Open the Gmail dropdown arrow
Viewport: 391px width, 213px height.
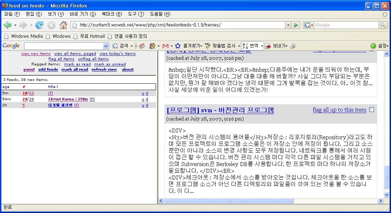(171, 46)
